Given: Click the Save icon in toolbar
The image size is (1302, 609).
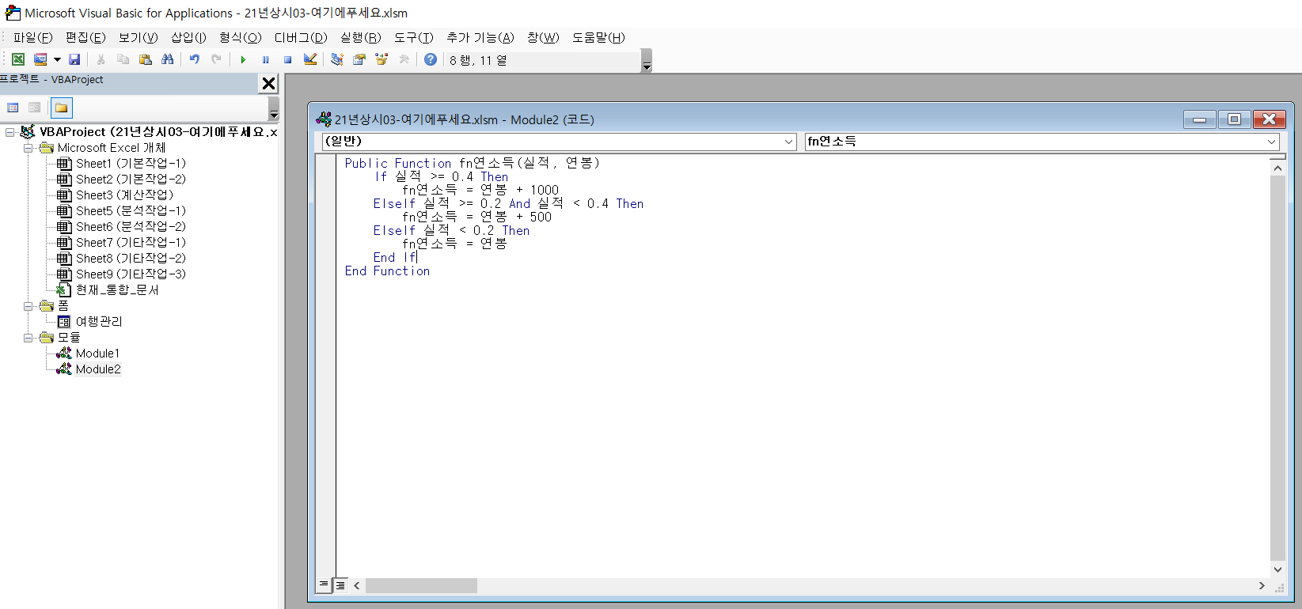Looking at the screenshot, I should tap(74, 59).
